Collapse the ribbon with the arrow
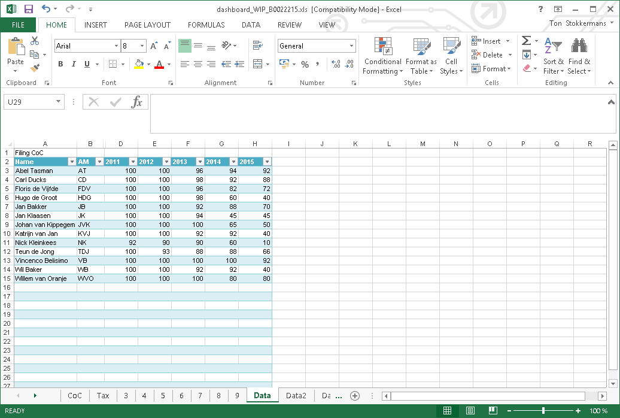The width and height of the screenshot is (620, 418). tap(610, 83)
